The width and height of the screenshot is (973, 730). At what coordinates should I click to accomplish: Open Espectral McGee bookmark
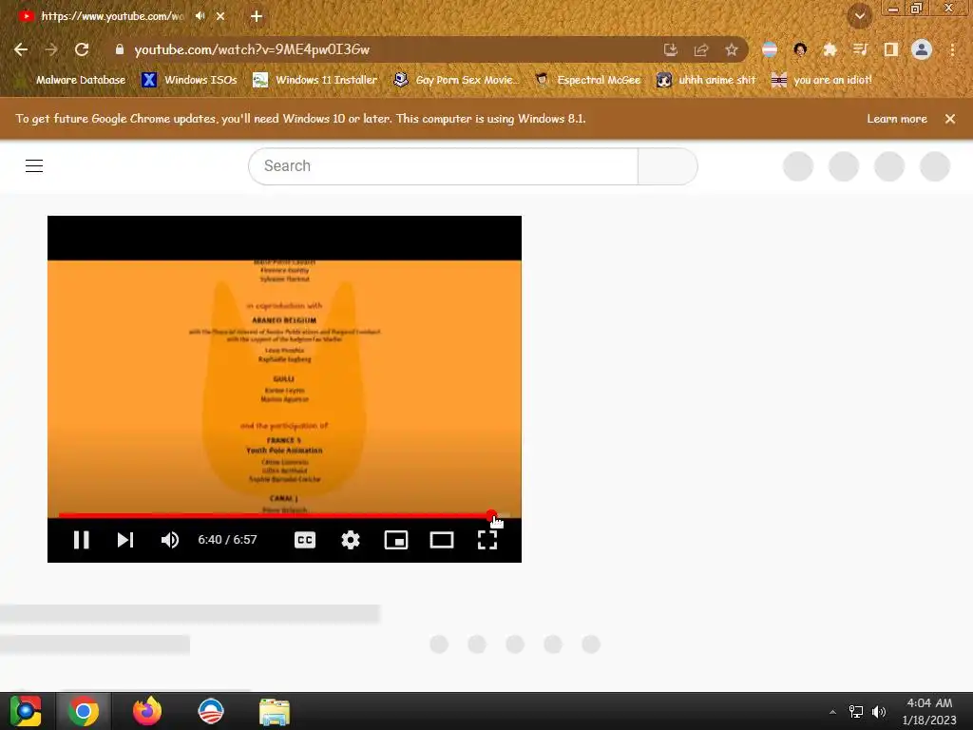pos(587,80)
